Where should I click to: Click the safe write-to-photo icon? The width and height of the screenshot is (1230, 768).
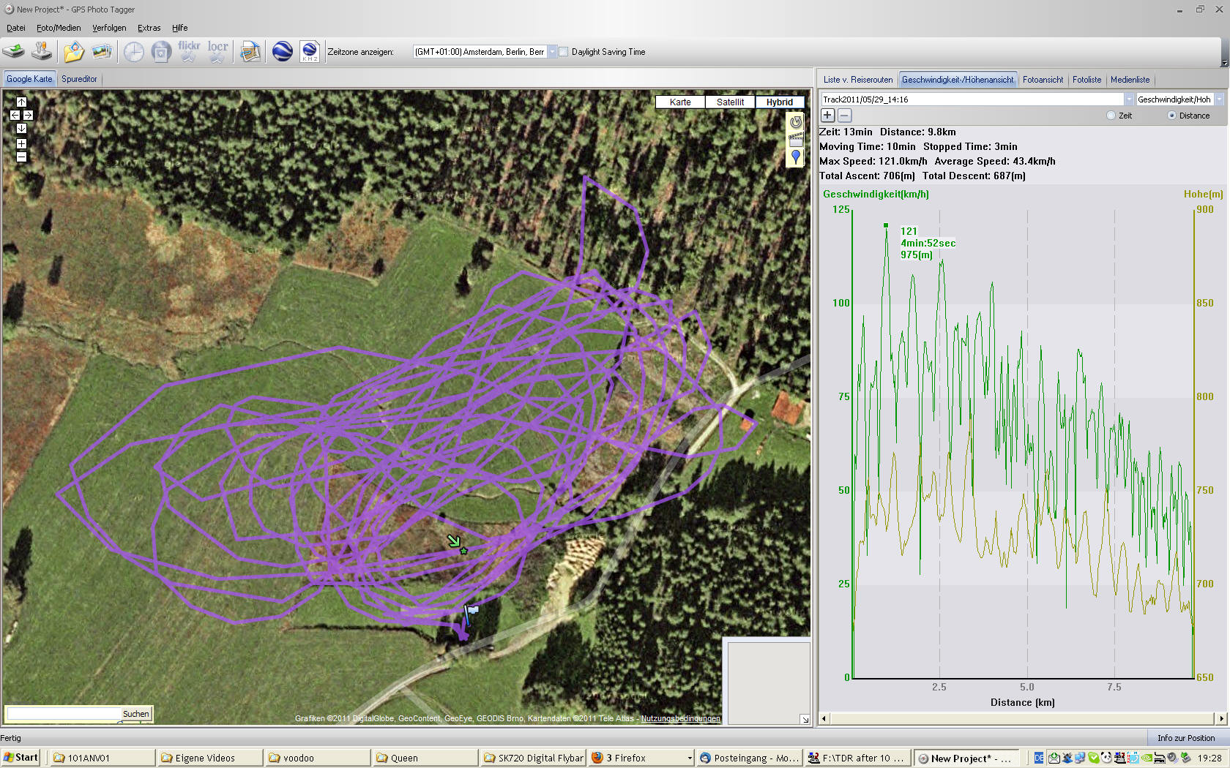161,52
